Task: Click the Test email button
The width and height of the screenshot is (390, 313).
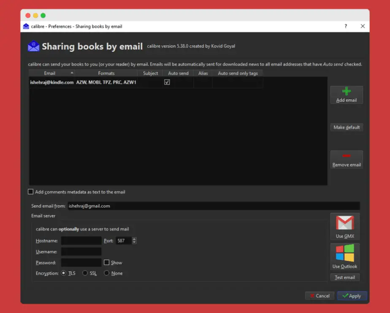Action: pos(345,278)
